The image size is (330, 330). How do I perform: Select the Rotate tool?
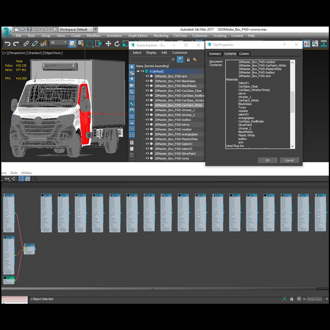click(117, 44)
